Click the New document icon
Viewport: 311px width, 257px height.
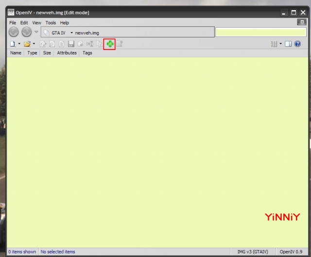pyautogui.click(x=13, y=44)
